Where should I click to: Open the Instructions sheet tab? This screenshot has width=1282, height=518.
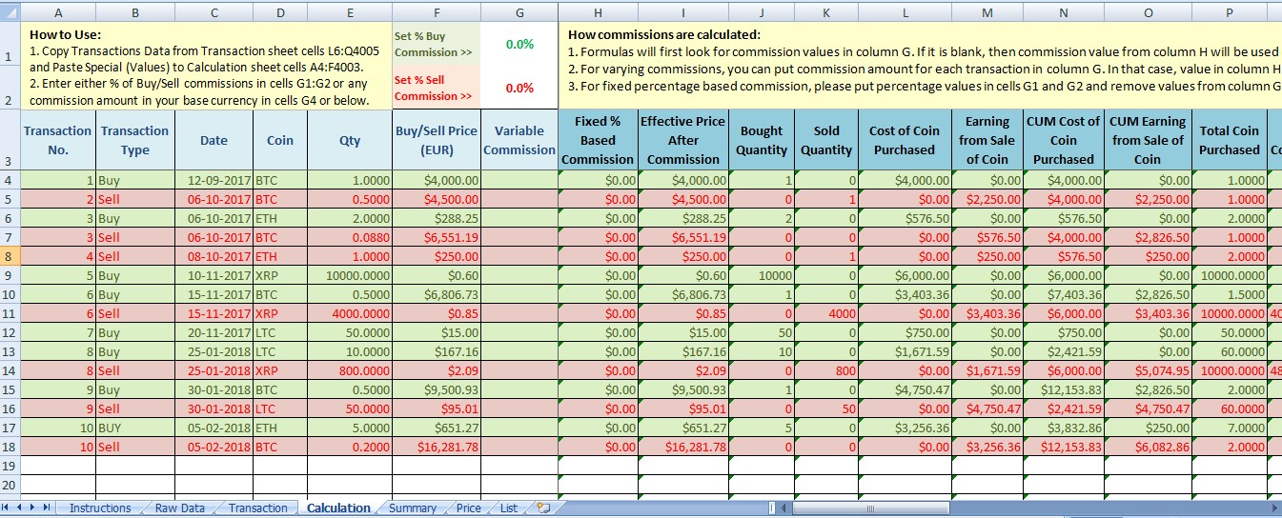[100, 508]
